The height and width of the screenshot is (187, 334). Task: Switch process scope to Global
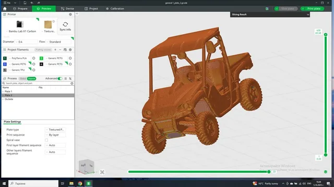coord(22,78)
